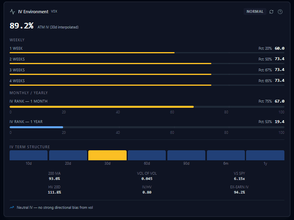Click the IV Rank 1 Month bar
This screenshot has width=294, height=220.
(x=147, y=107)
